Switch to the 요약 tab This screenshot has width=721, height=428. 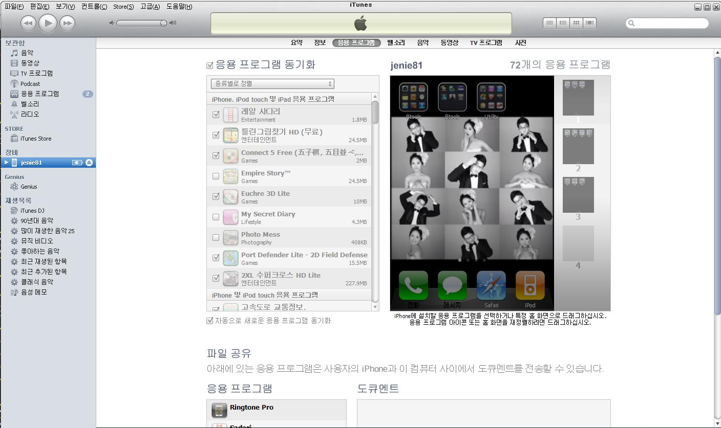coord(296,43)
